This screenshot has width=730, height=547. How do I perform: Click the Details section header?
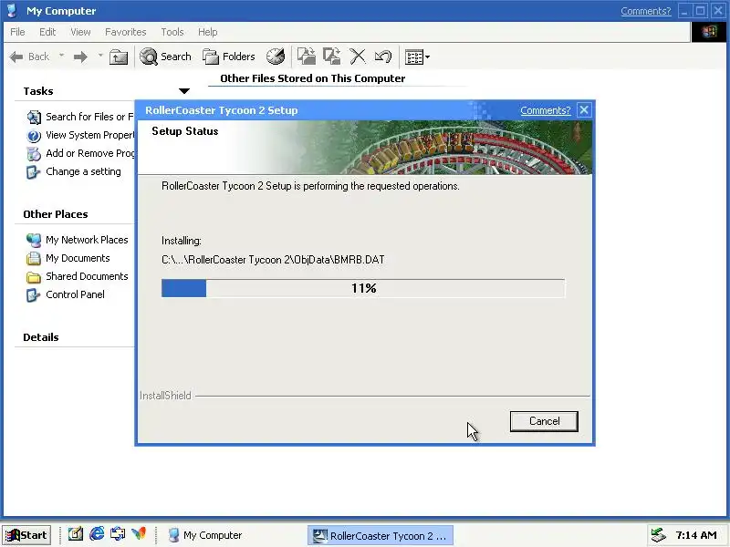41,337
